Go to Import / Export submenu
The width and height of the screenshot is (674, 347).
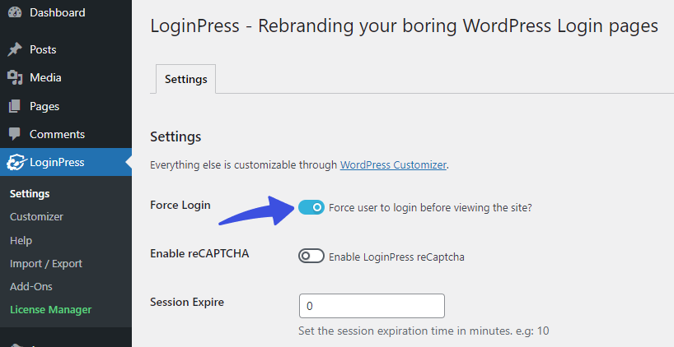pos(46,263)
